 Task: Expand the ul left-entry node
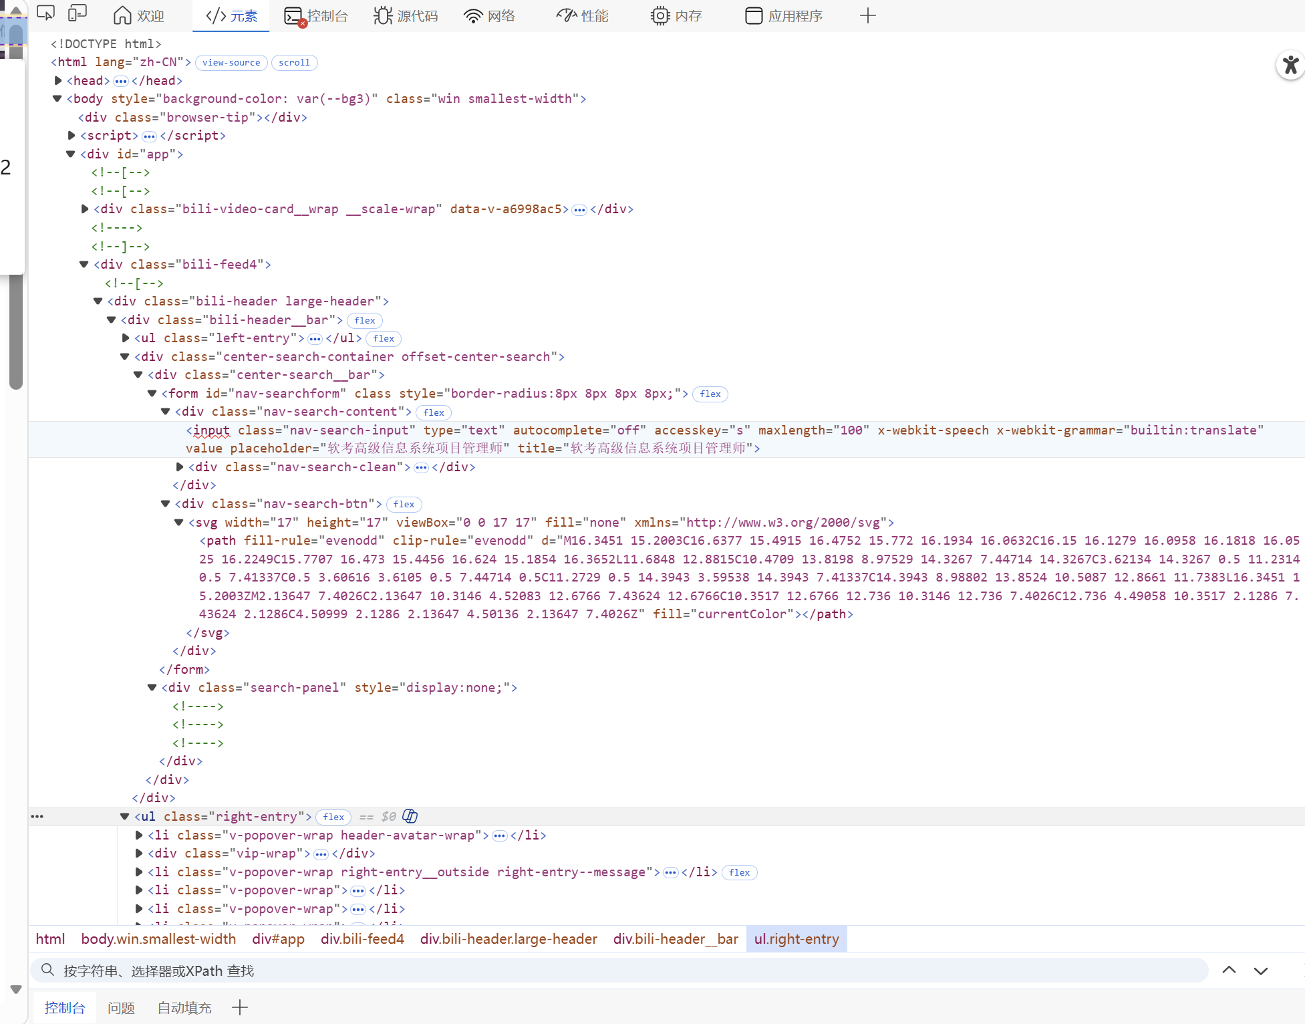pyautogui.click(x=126, y=338)
